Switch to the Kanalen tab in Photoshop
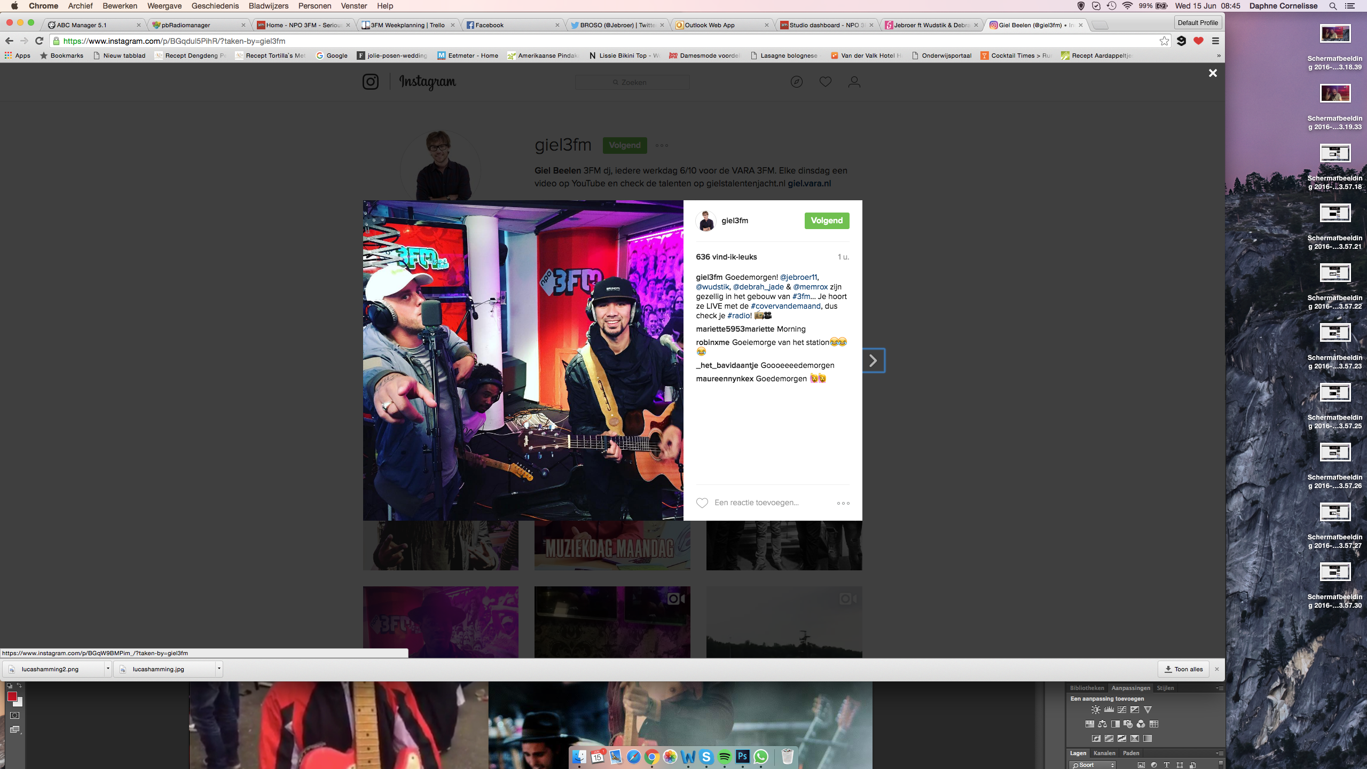The height and width of the screenshot is (769, 1367). pyautogui.click(x=1104, y=753)
